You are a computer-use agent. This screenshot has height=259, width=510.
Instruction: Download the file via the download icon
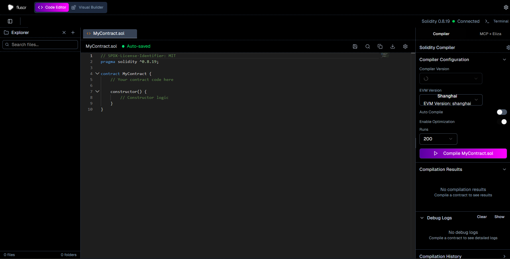(x=393, y=46)
